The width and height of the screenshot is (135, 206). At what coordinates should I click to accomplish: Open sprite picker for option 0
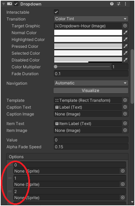[x=123, y=171]
